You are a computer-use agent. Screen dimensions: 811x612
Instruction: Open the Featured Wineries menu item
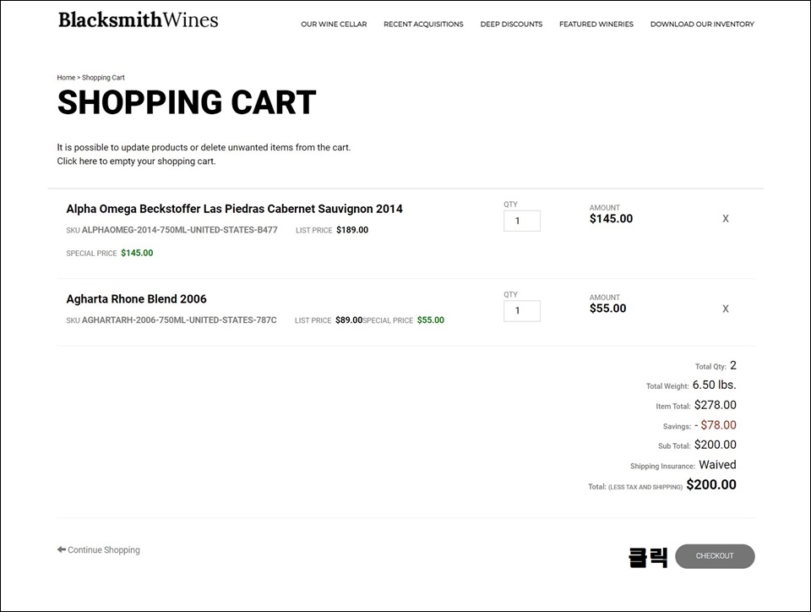(x=596, y=25)
